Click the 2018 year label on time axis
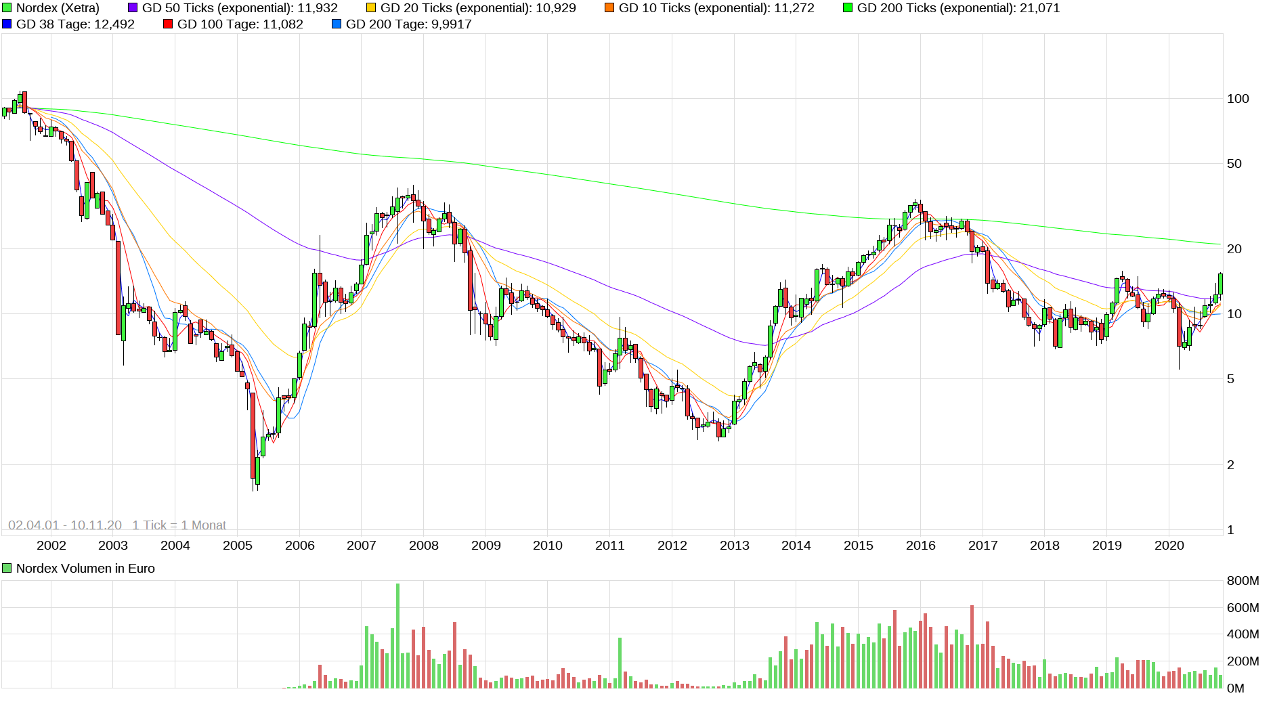The height and width of the screenshot is (702, 1273). click(x=1045, y=546)
